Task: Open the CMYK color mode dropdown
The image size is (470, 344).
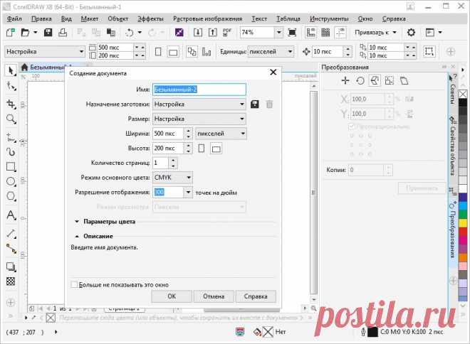Action: point(172,178)
